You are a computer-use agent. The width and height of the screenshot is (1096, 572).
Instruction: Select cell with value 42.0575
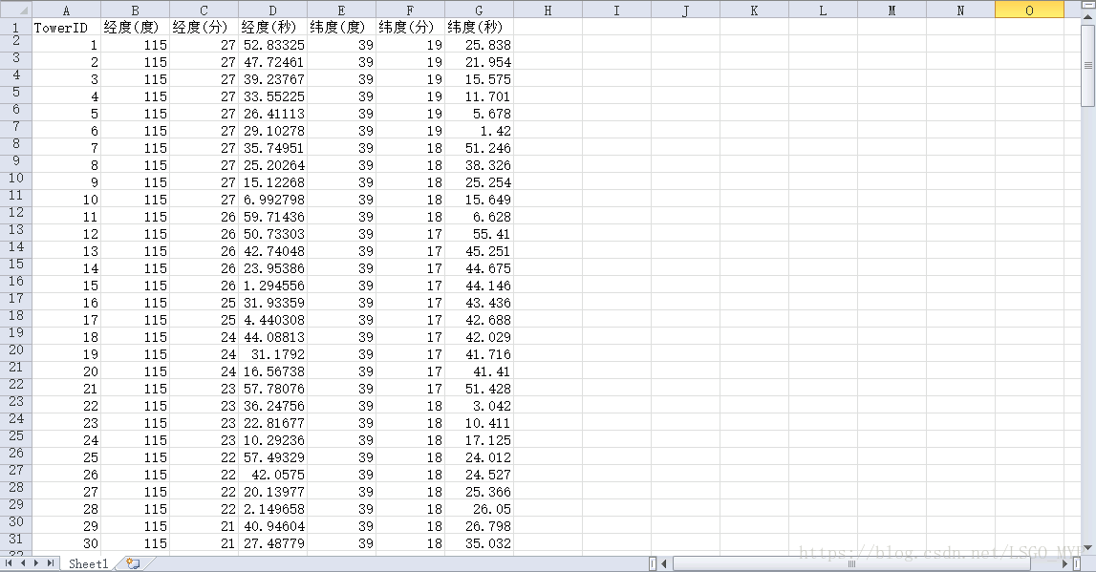272,475
